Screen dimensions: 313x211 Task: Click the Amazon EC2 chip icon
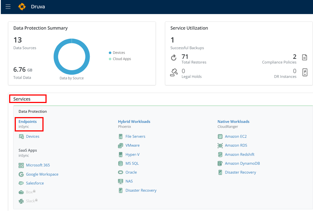pos(220,136)
